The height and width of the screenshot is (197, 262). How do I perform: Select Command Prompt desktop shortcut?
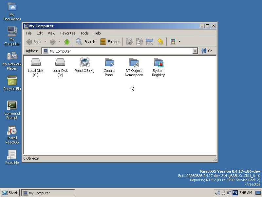pos(12,110)
